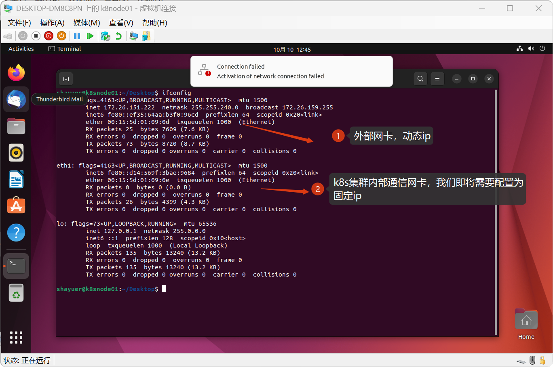
Task: Create a checkpoint with toolbar icon
Action: (106, 36)
